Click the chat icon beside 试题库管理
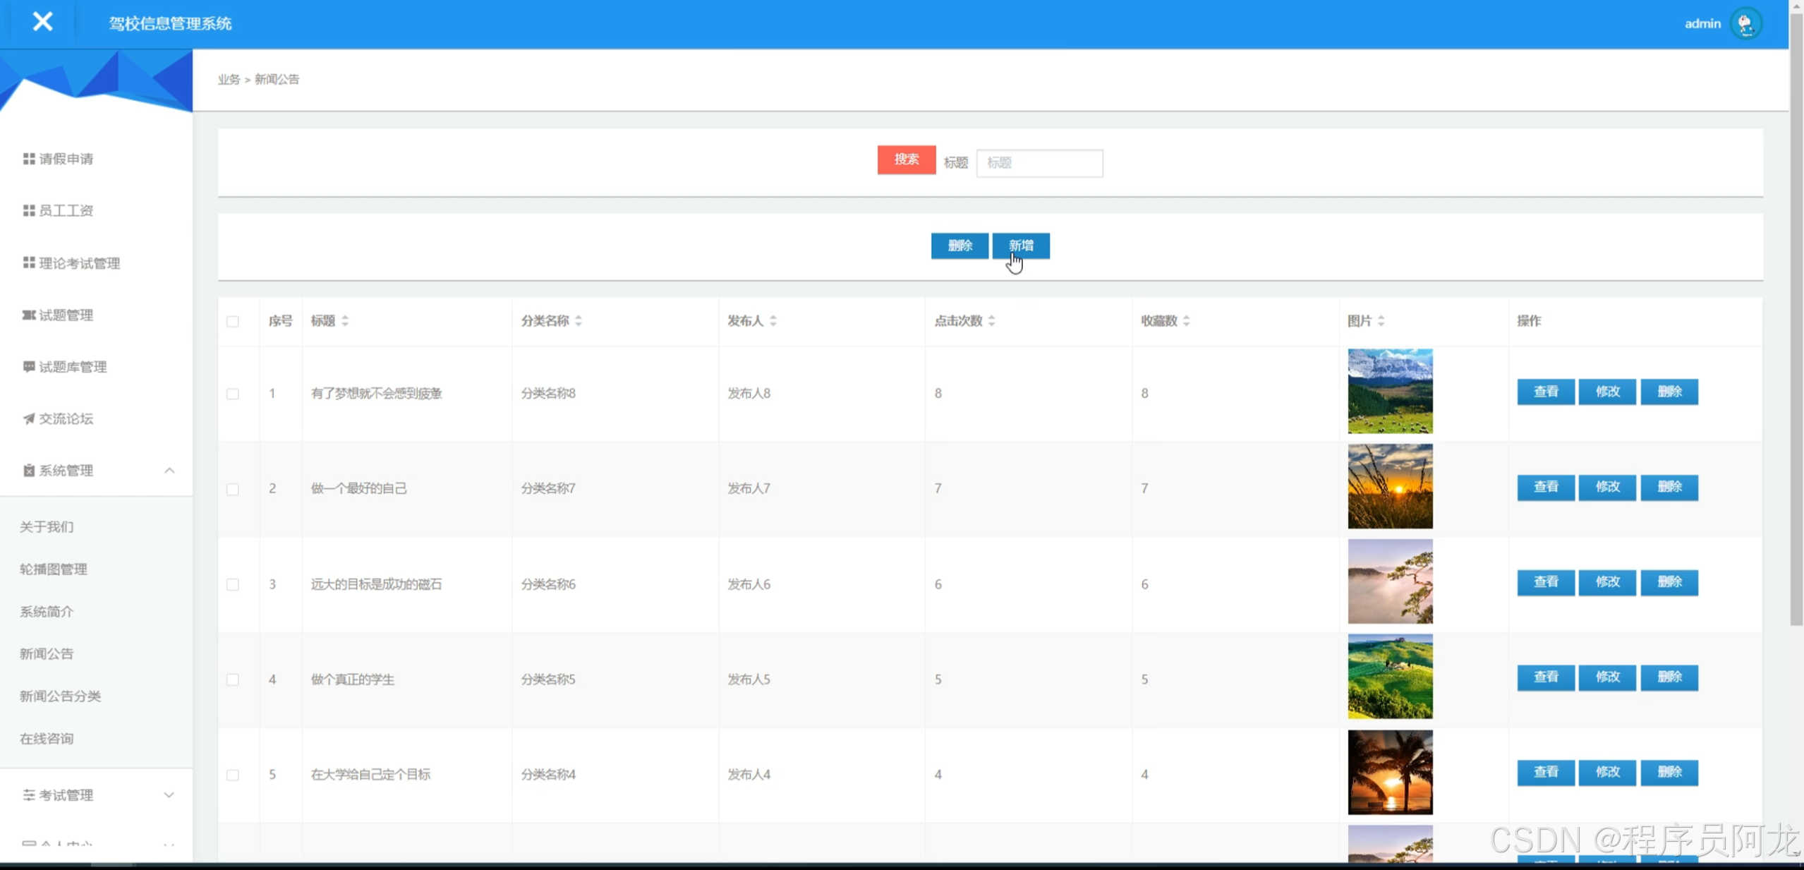The width and height of the screenshot is (1804, 870). pyautogui.click(x=29, y=366)
